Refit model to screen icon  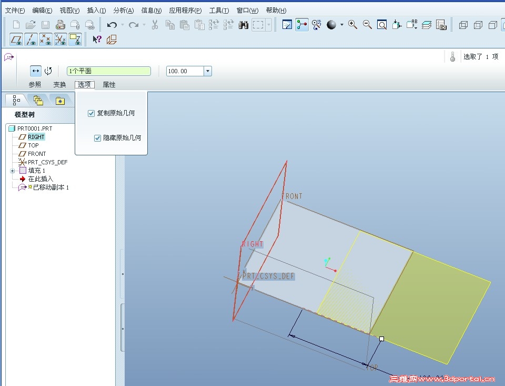tap(382, 25)
